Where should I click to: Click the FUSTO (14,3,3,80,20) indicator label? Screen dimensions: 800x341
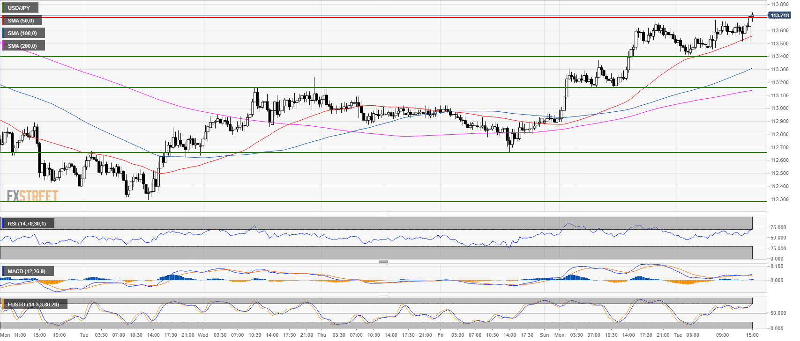click(x=33, y=305)
